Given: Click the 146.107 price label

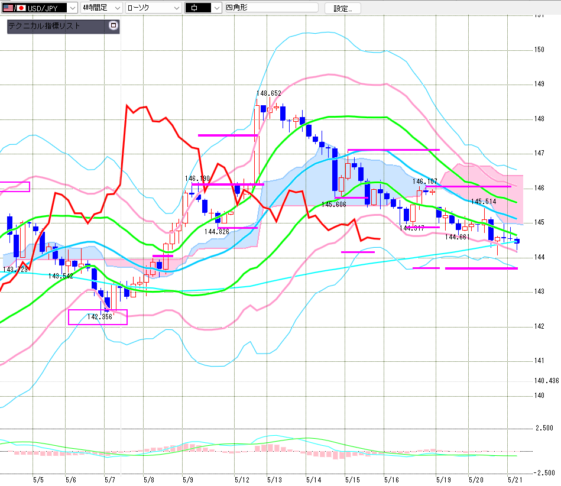Looking at the screenshot, I should pyautogui.click(x=424, y=181).
